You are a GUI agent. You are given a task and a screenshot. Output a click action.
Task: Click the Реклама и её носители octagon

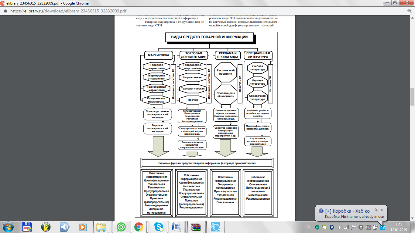click(x=225, y=72)
